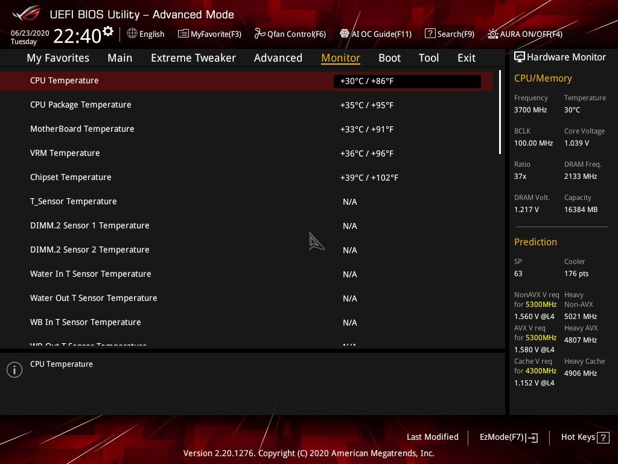Viewport: 618px width, 464px height.
Task: Select Chipset Temperature row
Action: [246, 177]
